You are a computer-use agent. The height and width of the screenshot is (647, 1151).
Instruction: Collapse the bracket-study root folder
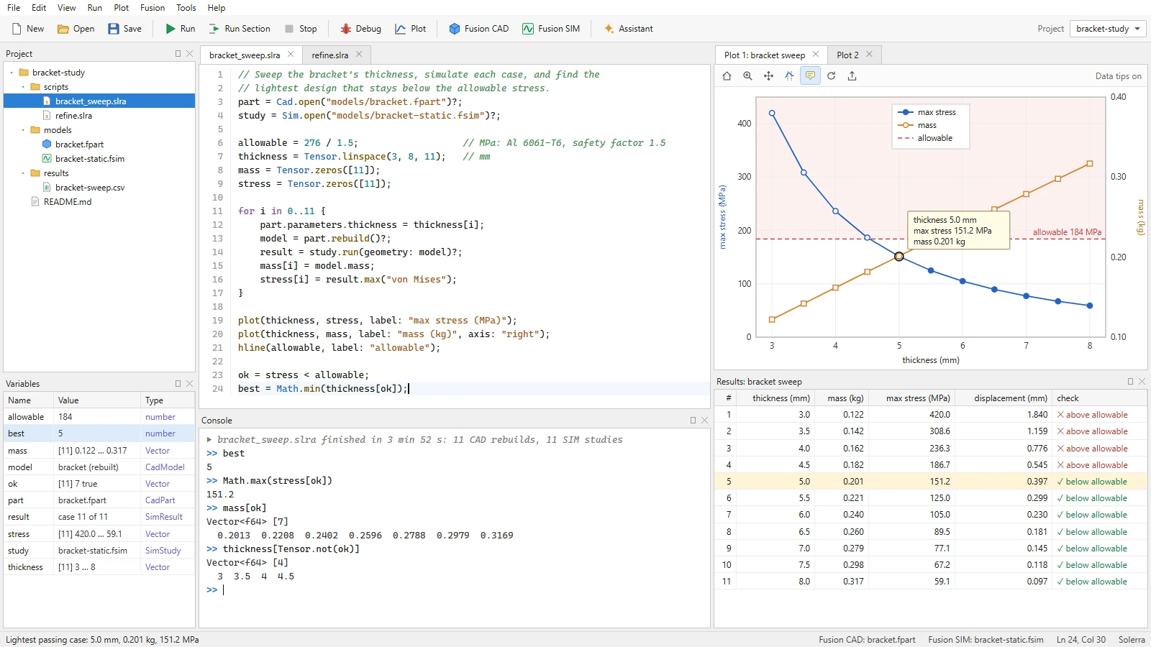point(12,73)
